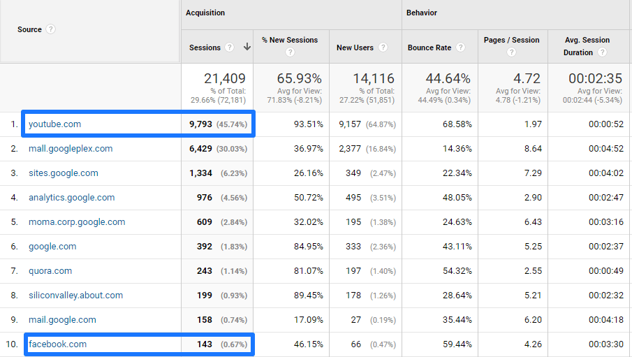Select total sessions value 21,409
The image size is (632, 357).
pos(224,78)
